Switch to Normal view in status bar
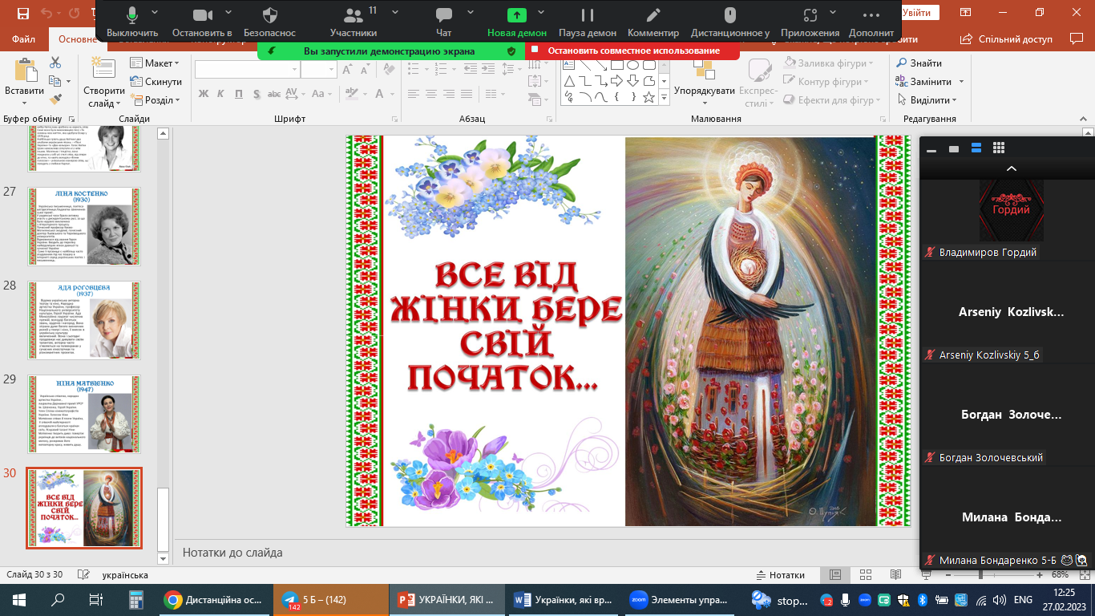1095x616 pixels. [835, 574]
